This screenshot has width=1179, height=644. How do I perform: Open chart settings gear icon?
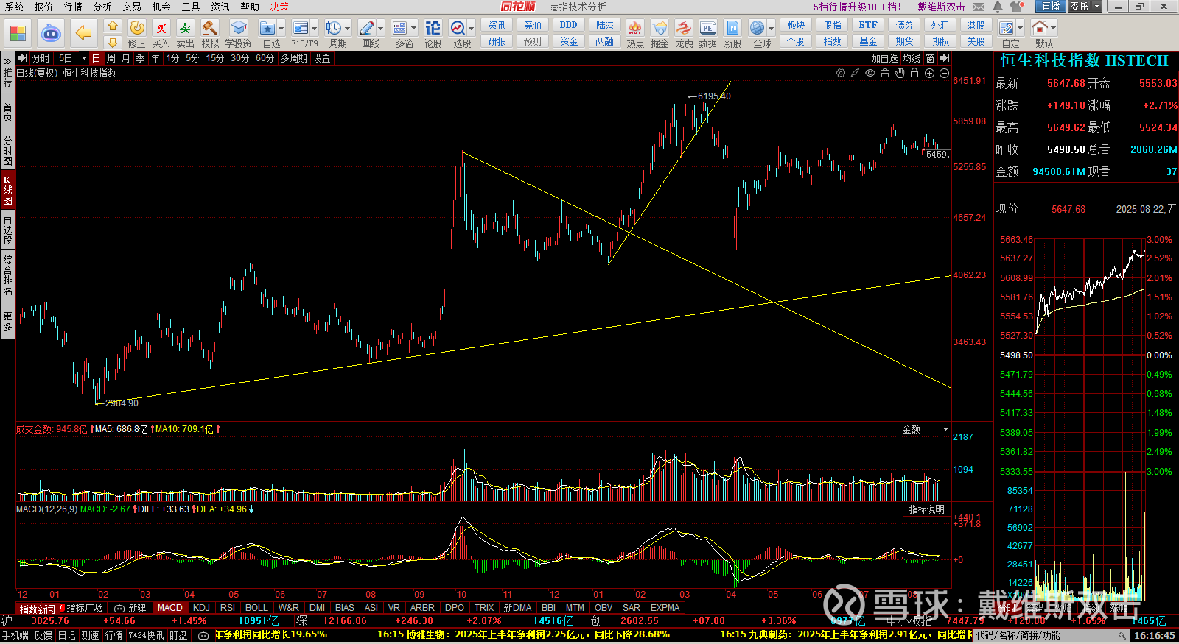point(841,73)
